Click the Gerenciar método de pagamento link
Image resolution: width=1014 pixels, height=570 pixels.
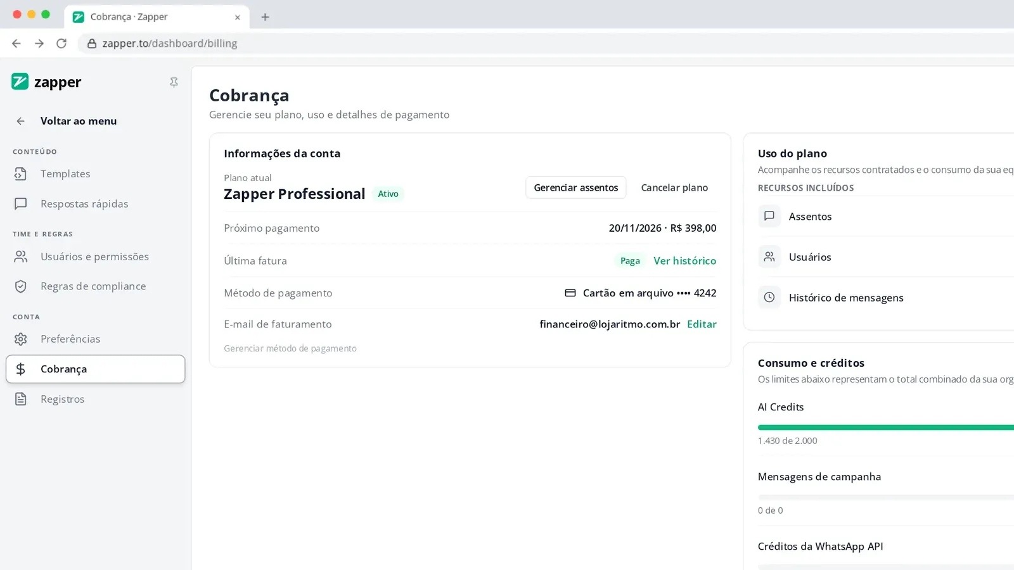click(x=290, y=348)
